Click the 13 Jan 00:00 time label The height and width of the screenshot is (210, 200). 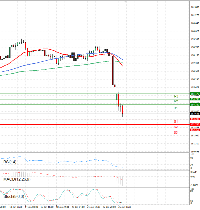(x=16, y=207)
